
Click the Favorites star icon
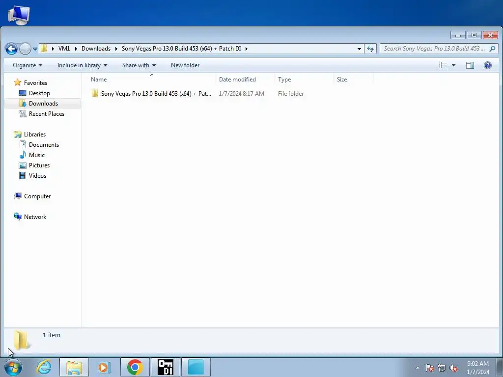coord(17,82)
